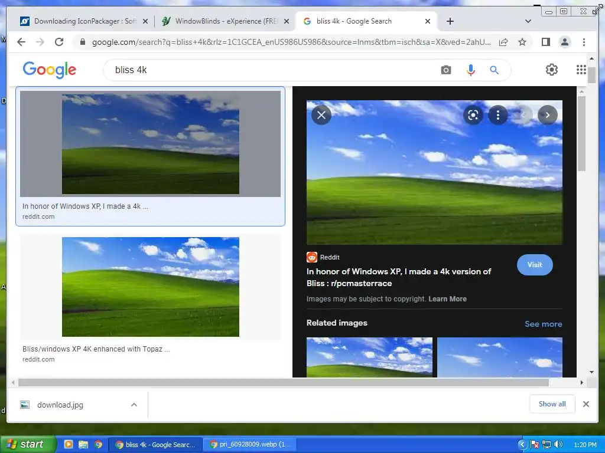Click the volume icon in system tray

[x=558, y=445]
